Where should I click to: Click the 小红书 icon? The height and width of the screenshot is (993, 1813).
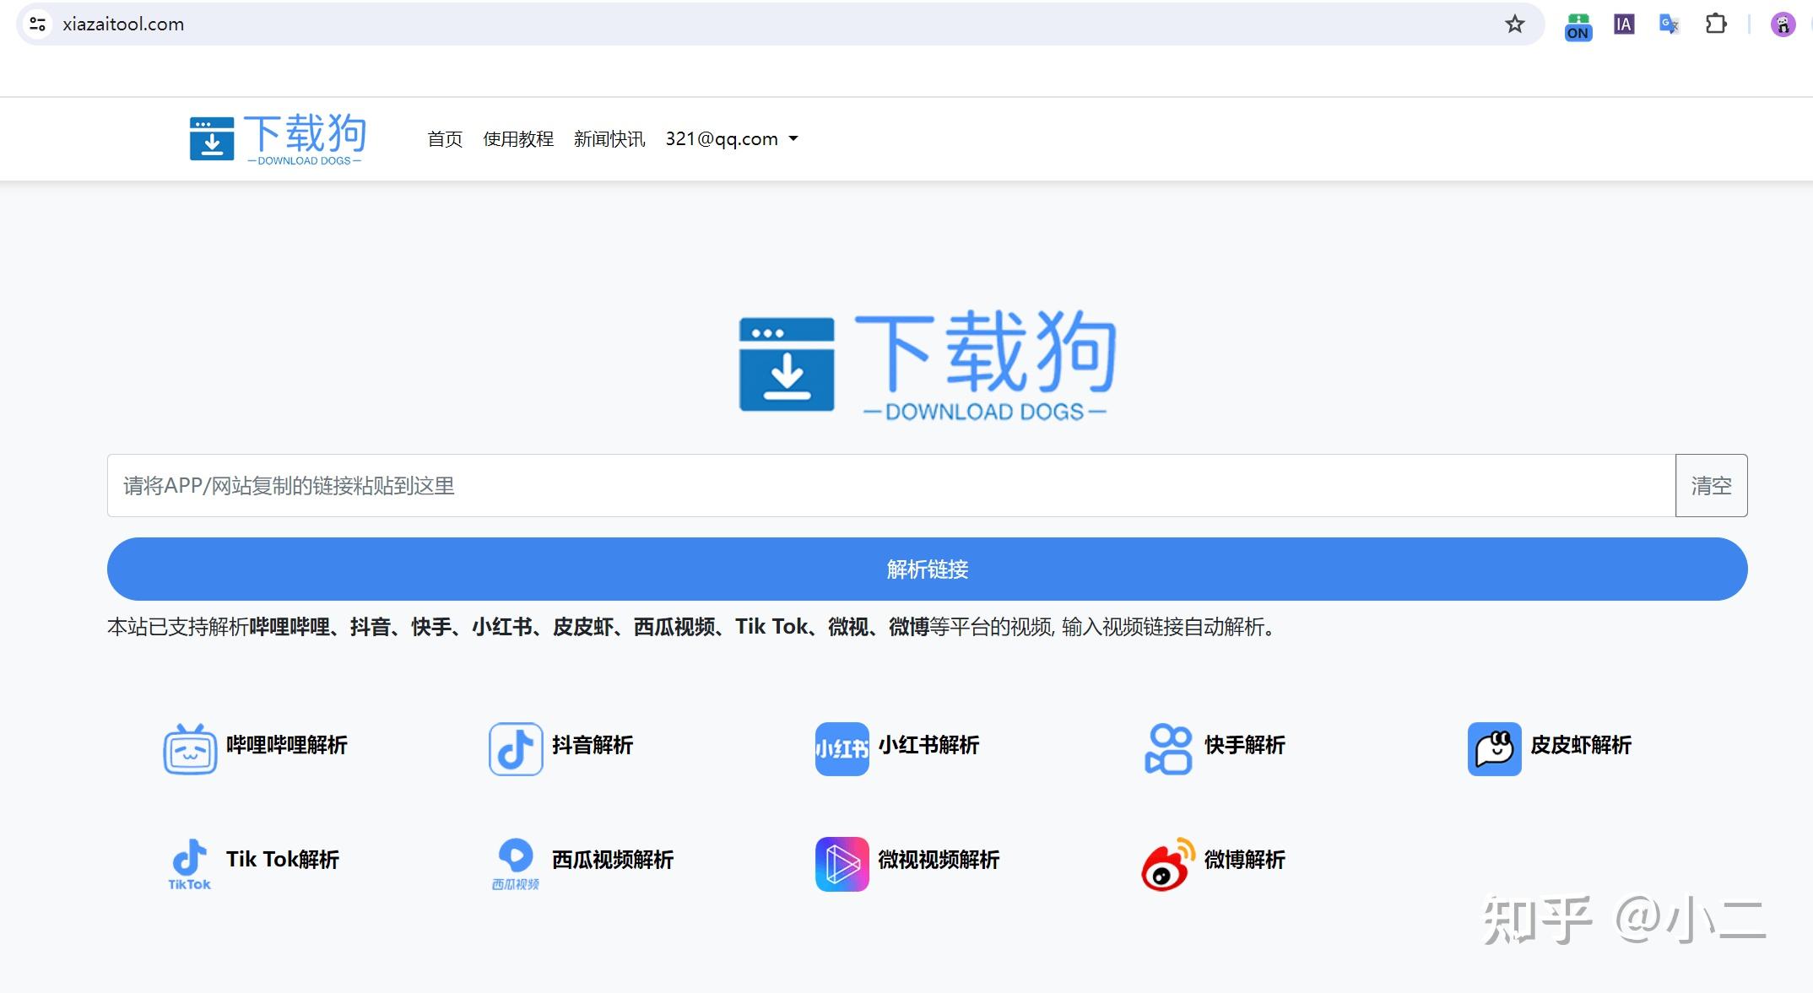pyautogui.click(x=842, y=748)
